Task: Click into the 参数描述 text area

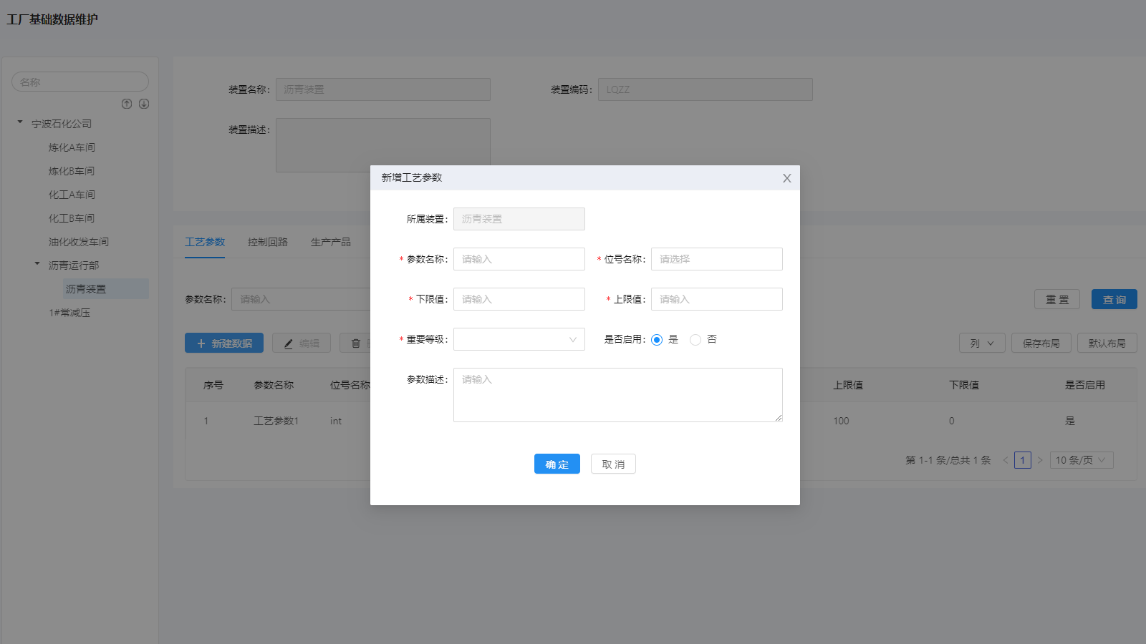Action: tap(617, 395)
